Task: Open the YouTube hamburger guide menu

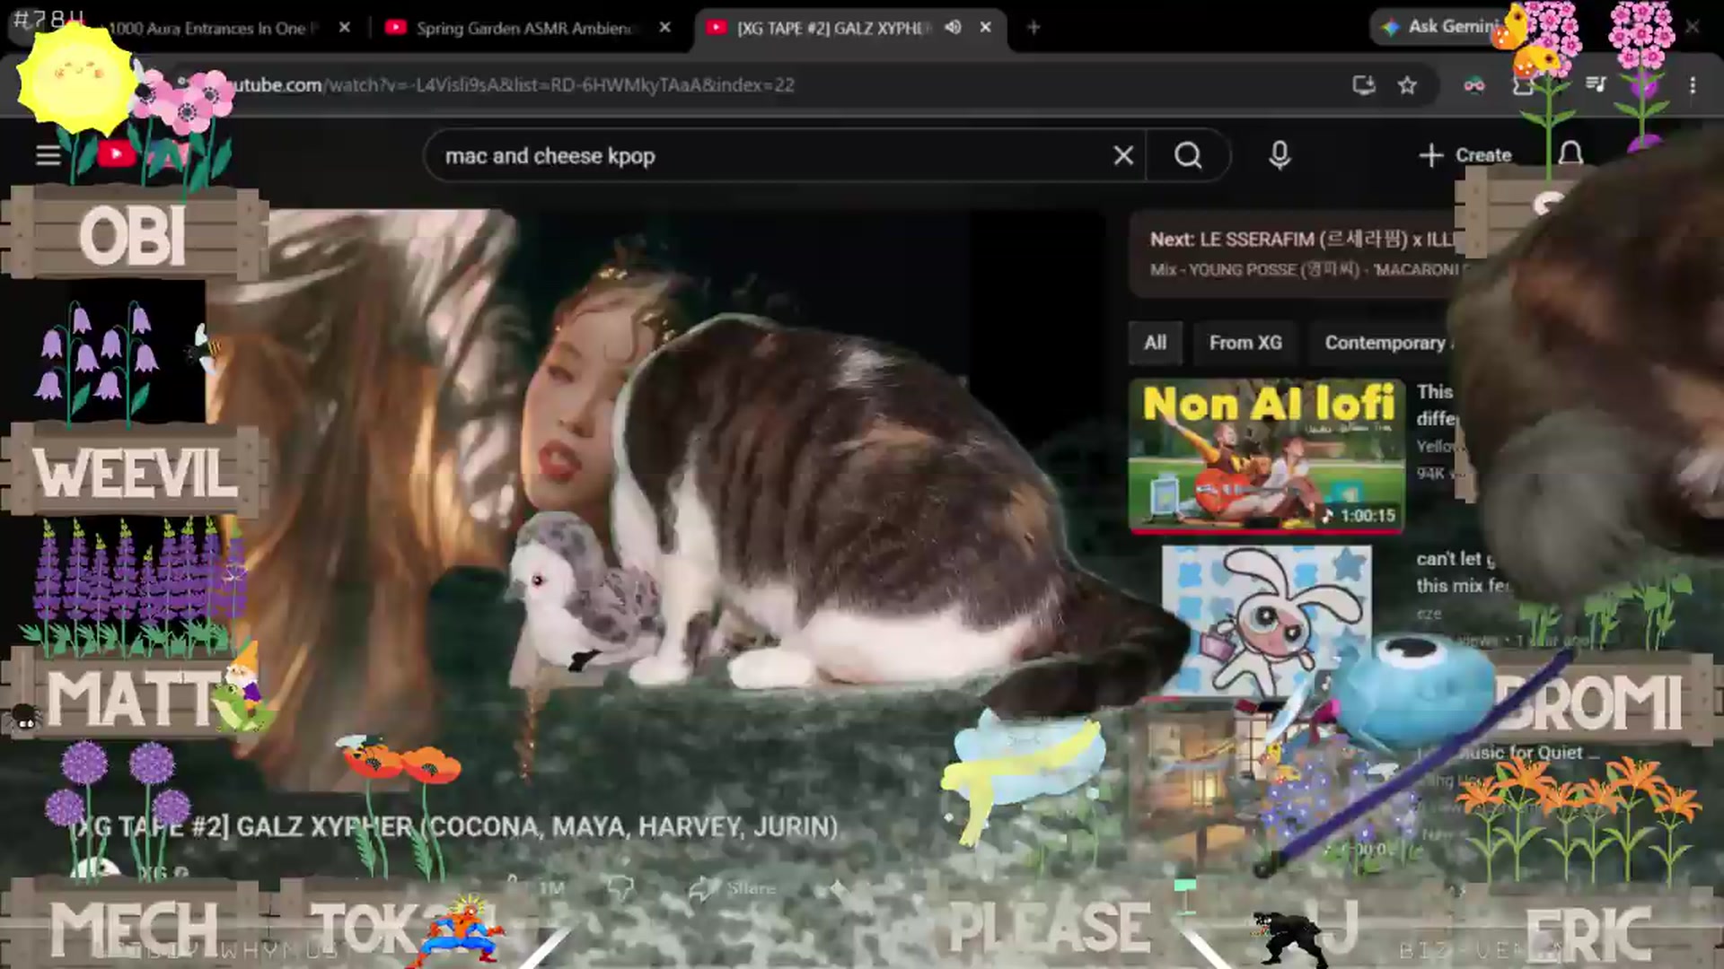Action: click(x=48, y=155)
